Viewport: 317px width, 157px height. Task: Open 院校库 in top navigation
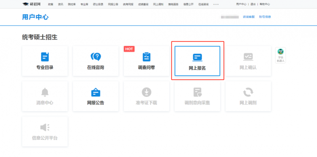(x=72, y=4)
